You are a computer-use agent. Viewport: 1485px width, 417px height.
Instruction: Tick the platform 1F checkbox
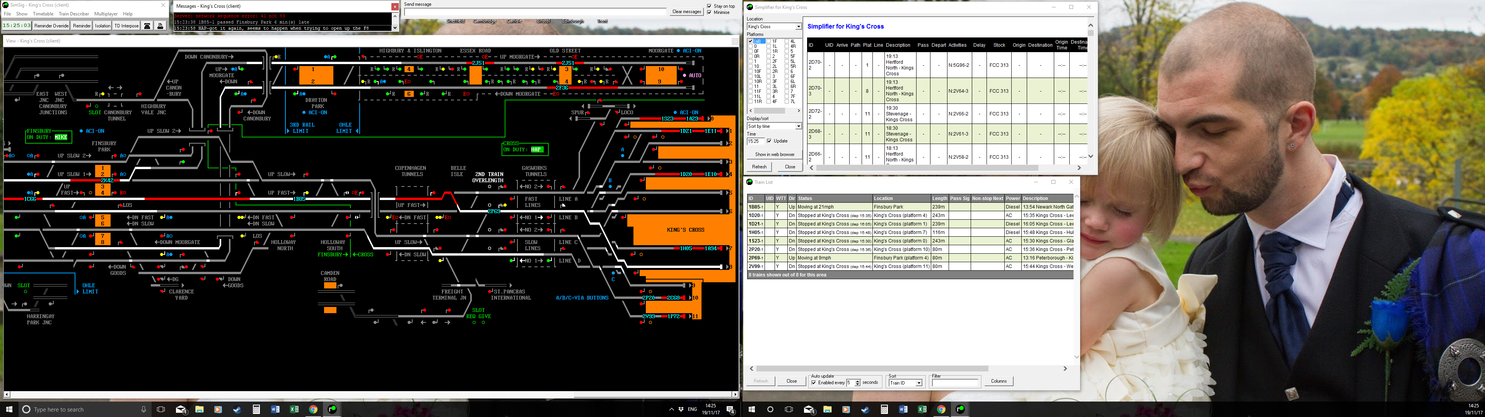(x=769, y=41)
